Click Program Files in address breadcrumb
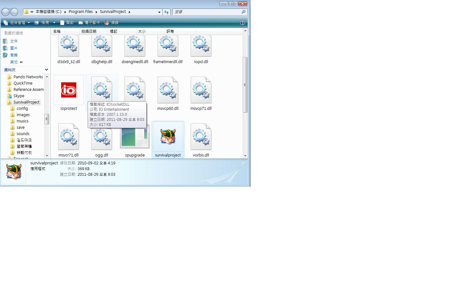 click(x=81, y=12)
